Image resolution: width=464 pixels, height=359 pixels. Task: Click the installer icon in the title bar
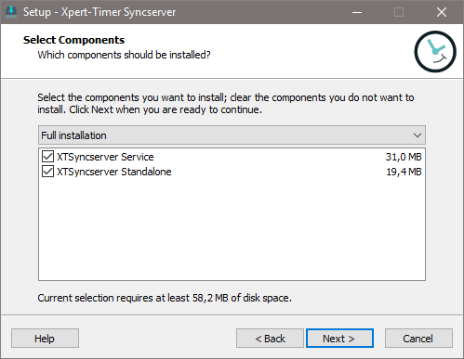pos(11,12)
